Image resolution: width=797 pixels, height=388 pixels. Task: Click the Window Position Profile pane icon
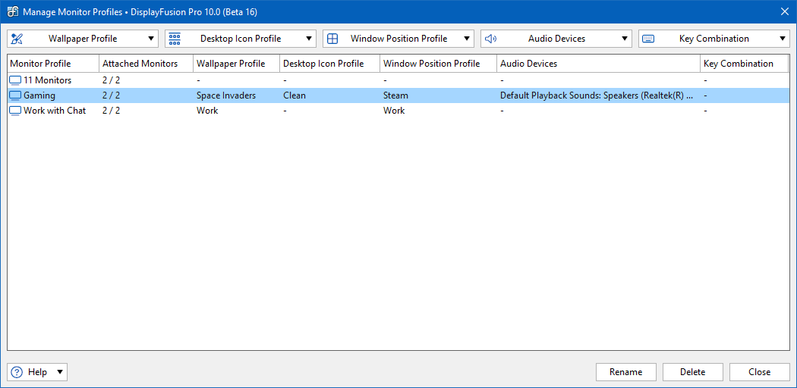click(x=332, y=39)
